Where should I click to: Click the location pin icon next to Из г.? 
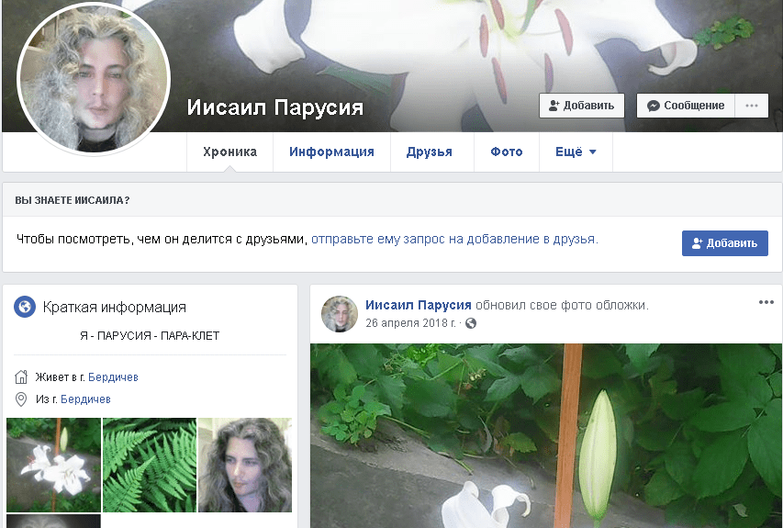click(x=21, y=399)
